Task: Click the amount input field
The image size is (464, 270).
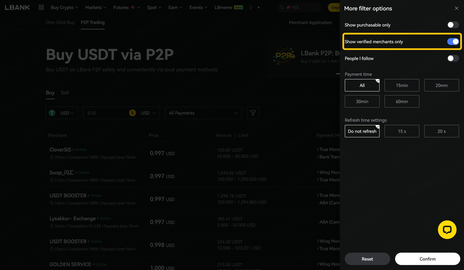Action: coord(105,113)
